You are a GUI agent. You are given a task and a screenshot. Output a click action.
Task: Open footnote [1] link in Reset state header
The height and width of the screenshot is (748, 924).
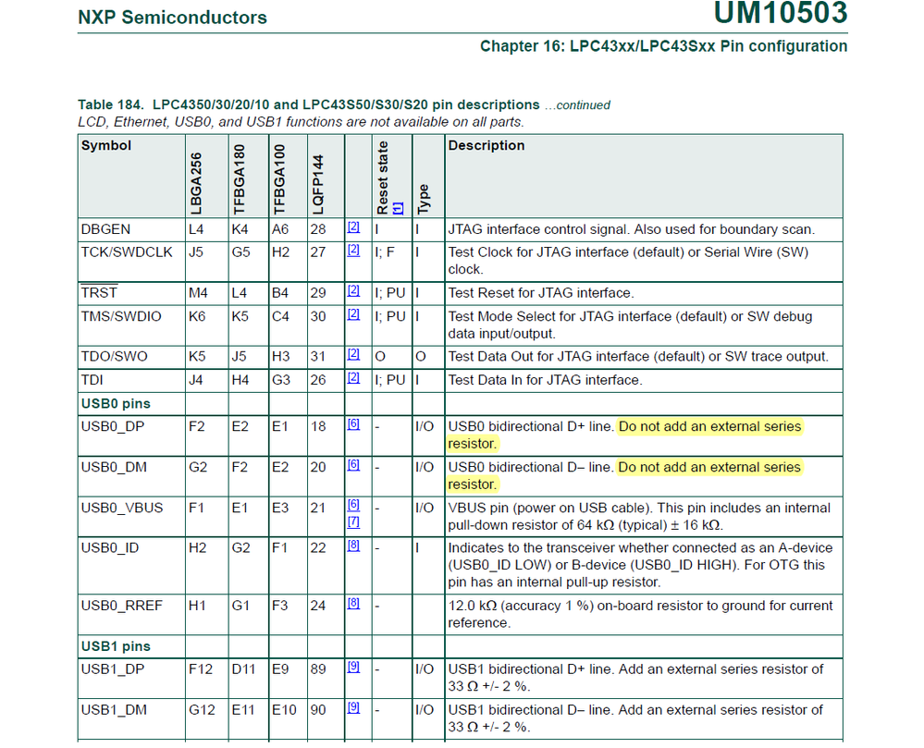[x=398, y=208]
